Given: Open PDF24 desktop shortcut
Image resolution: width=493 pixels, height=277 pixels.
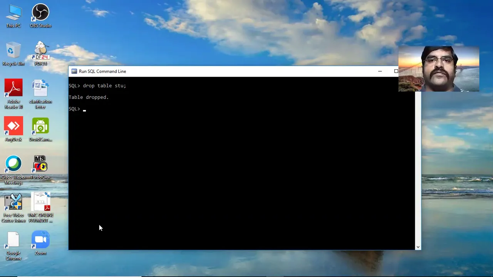Looking at the screenshot, I should [40, 54].
